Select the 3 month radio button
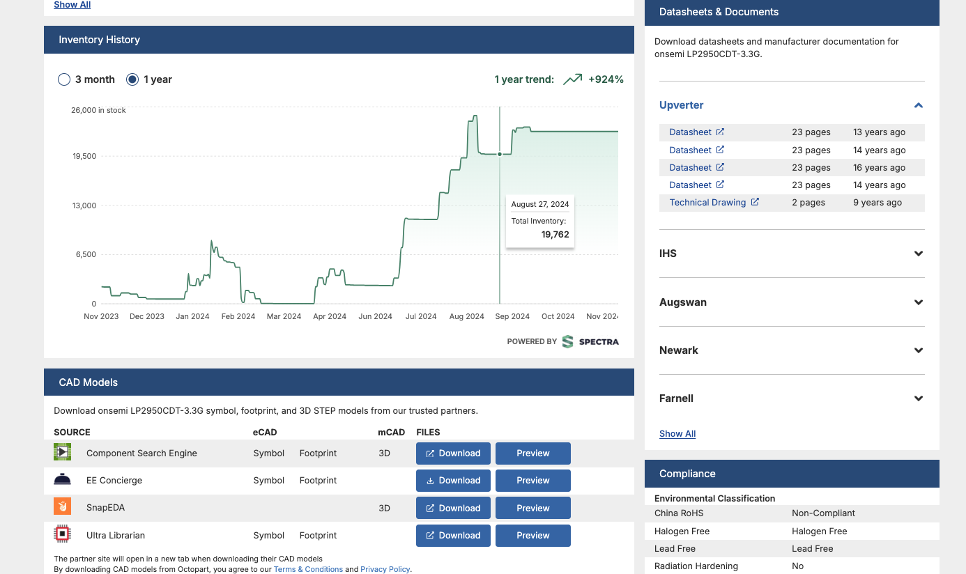This screenshot has width=966, height=574. tap(64, 79)
